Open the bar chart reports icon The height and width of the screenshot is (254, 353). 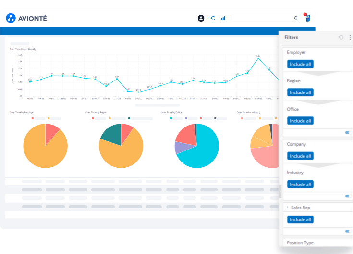(x=223, y=18)
